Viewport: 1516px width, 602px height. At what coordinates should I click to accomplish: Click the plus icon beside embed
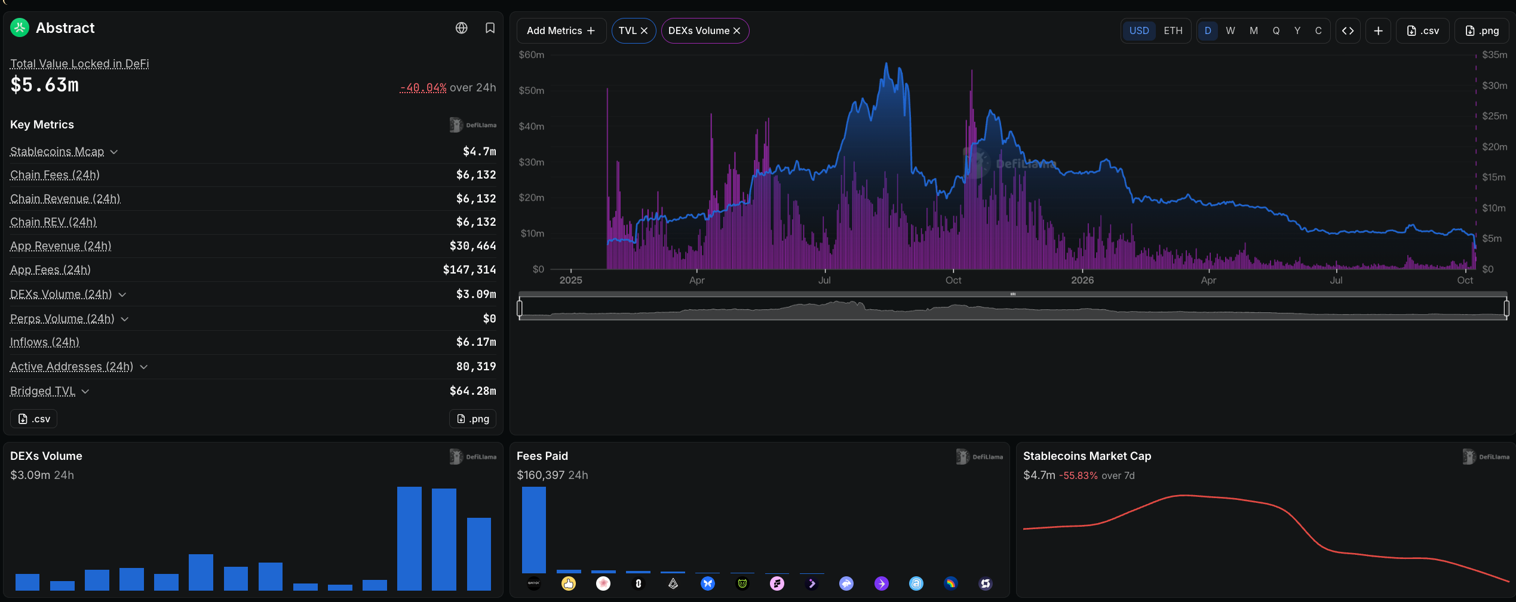[1378, 31]
